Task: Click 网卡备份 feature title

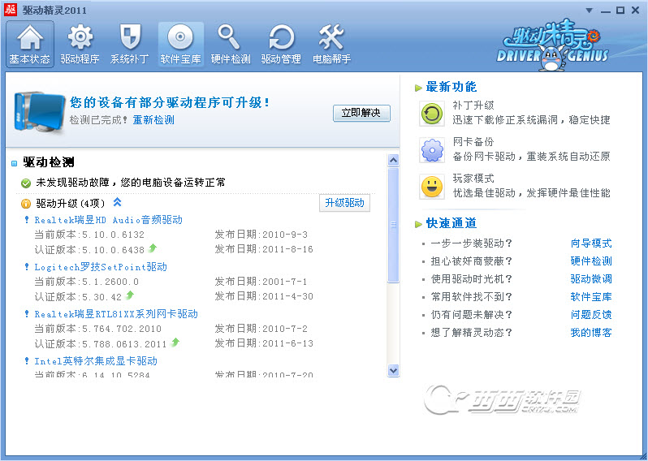Action: (473, 142)
